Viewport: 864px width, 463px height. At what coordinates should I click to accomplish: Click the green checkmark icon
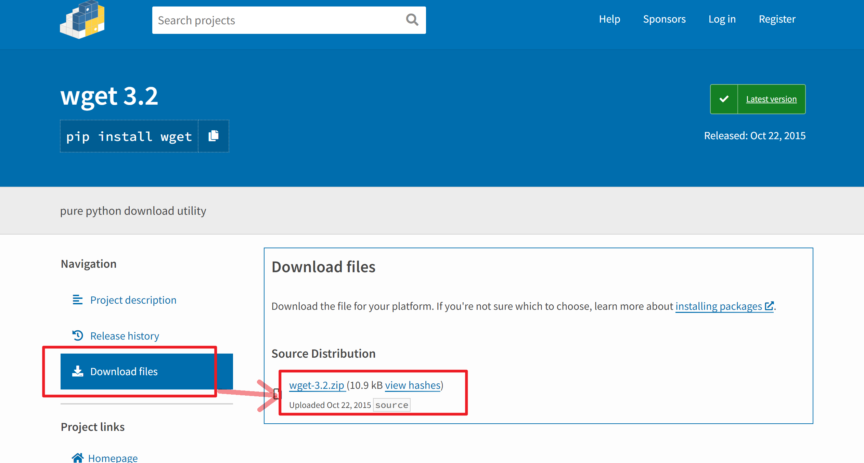tap(724, 99)
